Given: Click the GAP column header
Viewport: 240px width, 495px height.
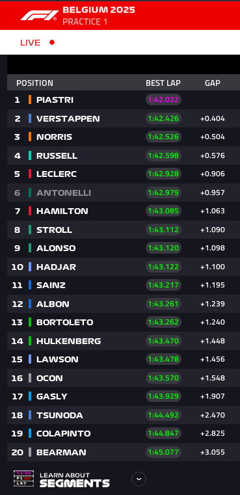Looking at the screenshot, I should (213, 83).
